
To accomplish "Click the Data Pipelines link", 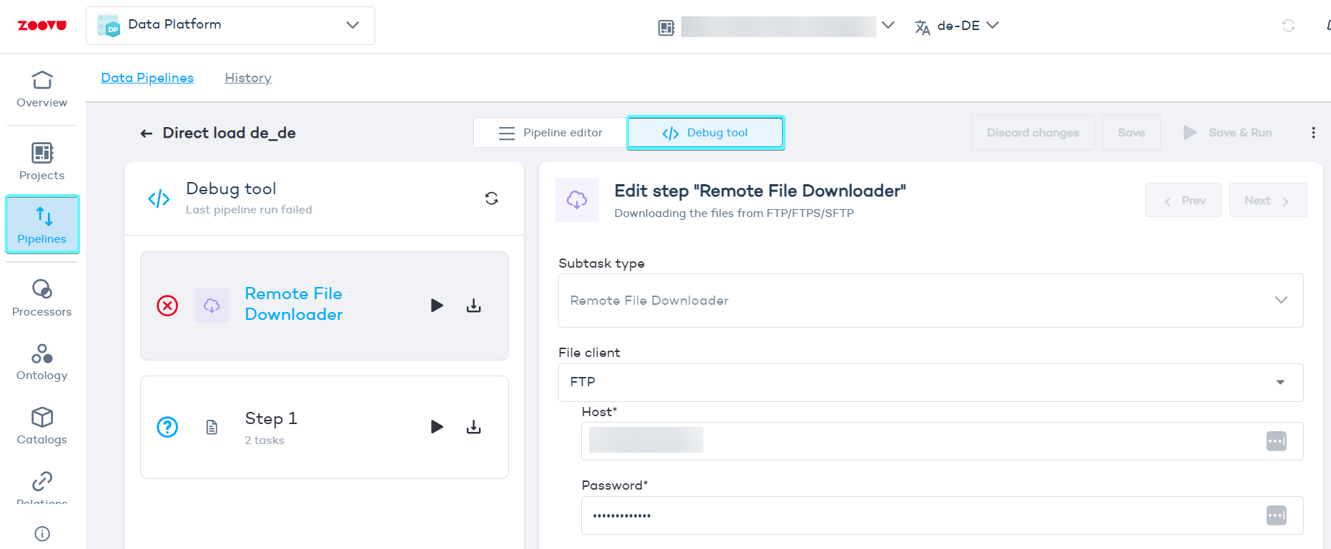I will 147,78.
